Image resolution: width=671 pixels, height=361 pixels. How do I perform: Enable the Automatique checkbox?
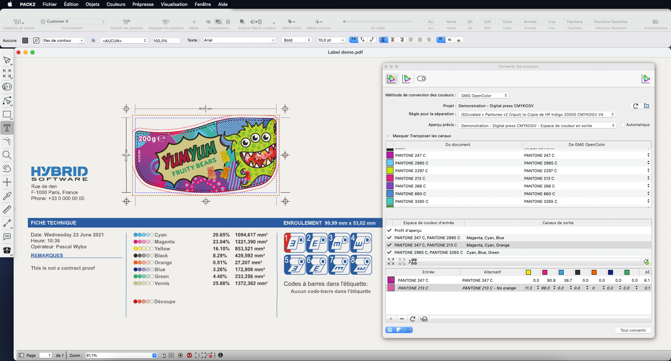[x=623, y=125]
